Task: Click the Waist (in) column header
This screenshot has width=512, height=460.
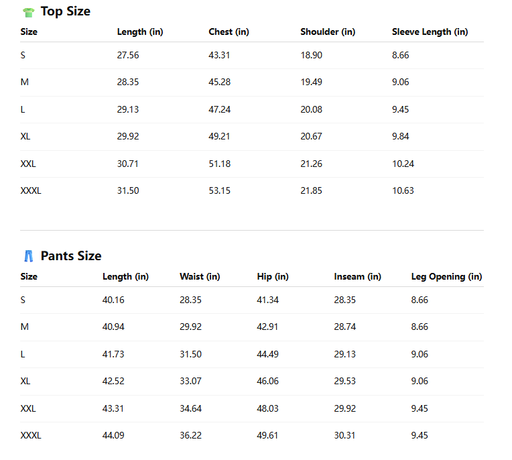Action: point(200,276)
